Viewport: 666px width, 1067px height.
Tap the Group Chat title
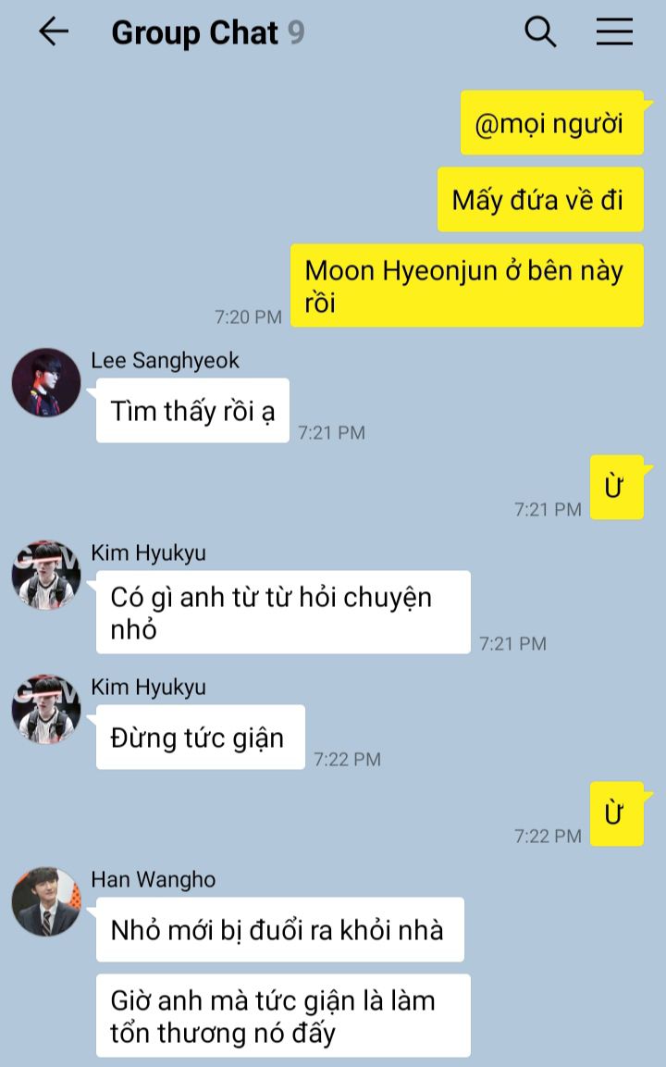(x=194, y=32)
